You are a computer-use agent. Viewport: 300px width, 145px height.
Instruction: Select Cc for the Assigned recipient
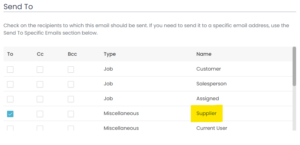point(40,99)
